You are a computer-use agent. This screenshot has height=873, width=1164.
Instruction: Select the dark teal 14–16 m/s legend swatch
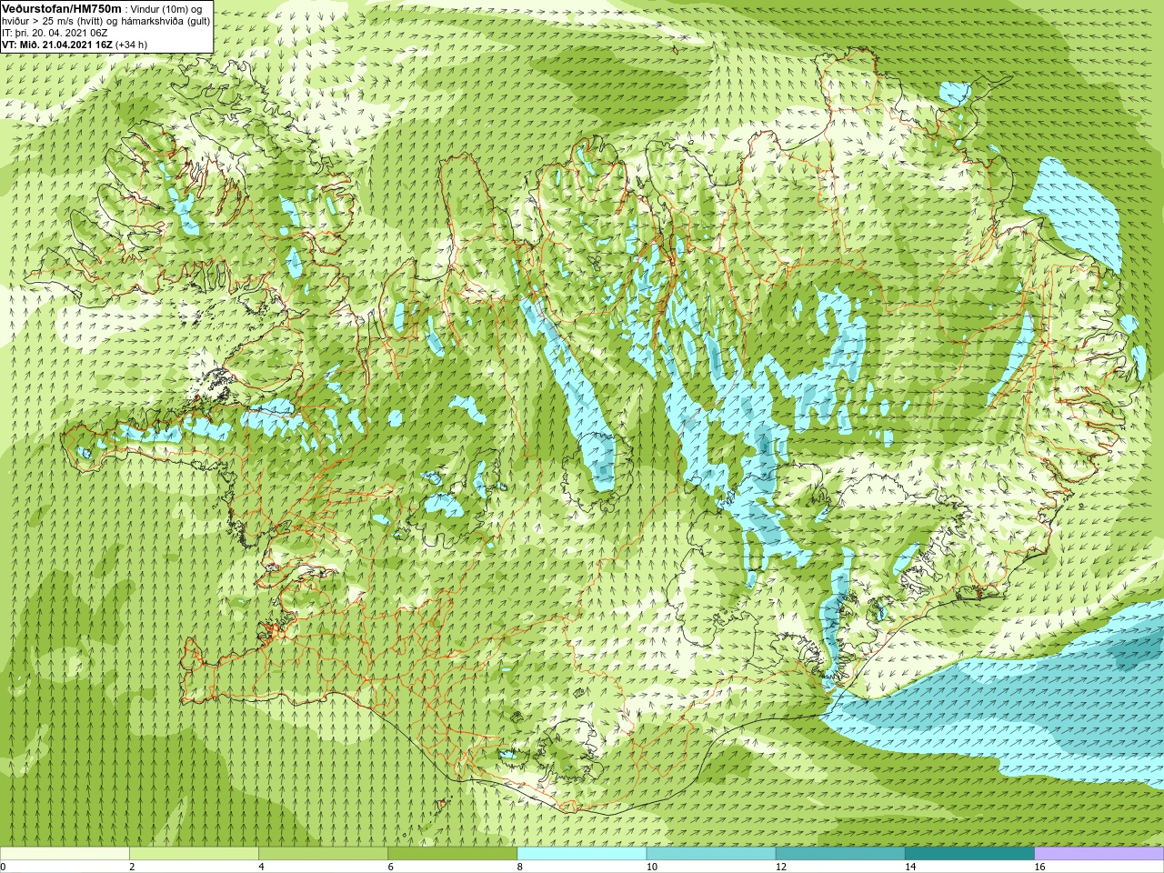970,854
